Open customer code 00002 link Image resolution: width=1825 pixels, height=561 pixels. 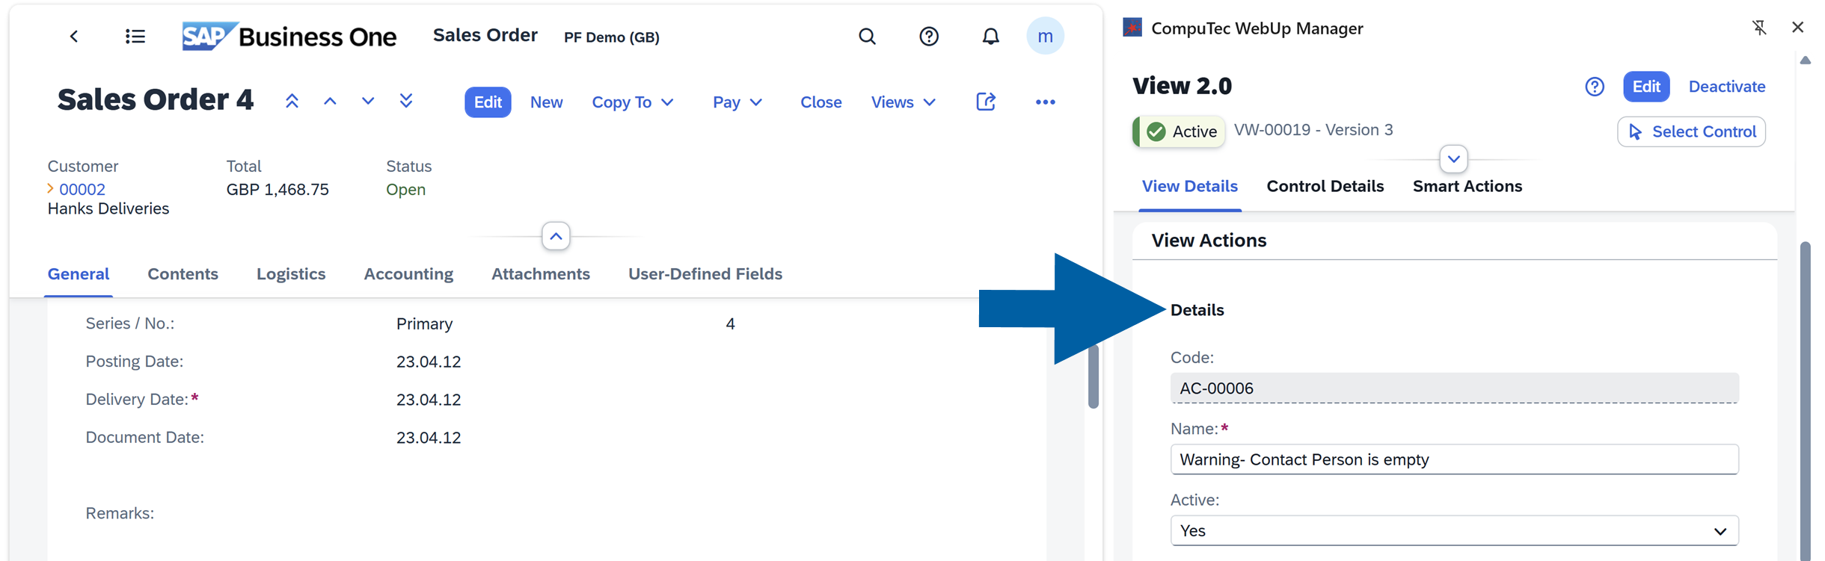82,190
